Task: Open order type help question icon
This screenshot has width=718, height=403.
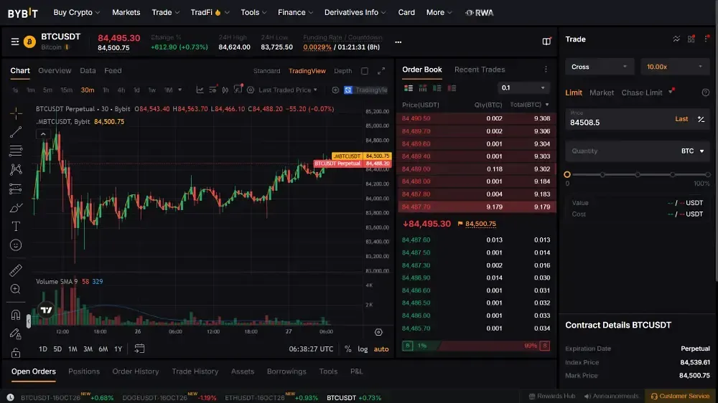Action: point(706,93)
